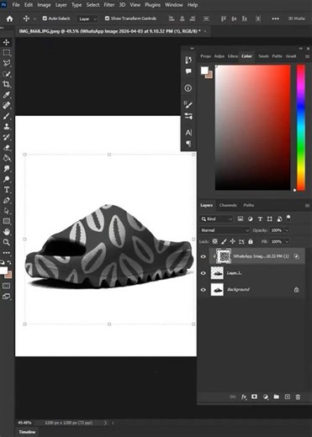Open Move tool preset picker arrow
The image size is (312, 437).
(x=34, y=18)
